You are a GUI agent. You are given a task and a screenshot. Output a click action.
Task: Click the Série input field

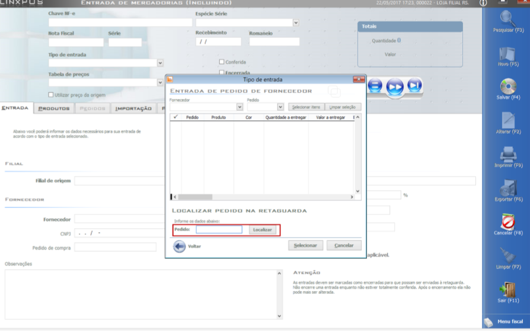(x=125, y=42)
